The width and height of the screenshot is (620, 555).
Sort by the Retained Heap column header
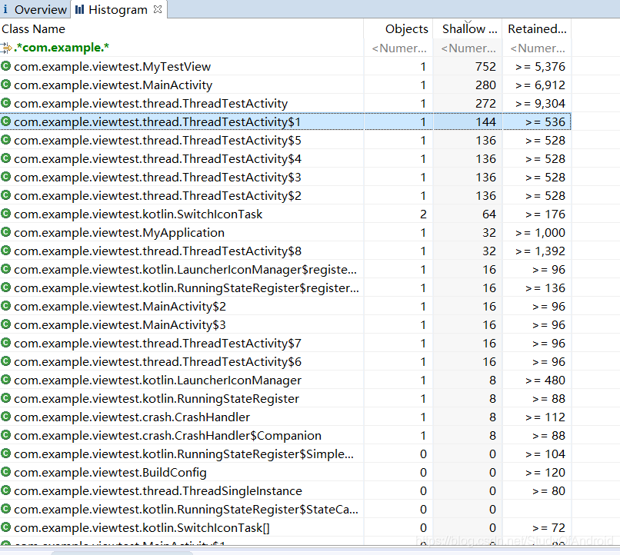tap(537, 29)
